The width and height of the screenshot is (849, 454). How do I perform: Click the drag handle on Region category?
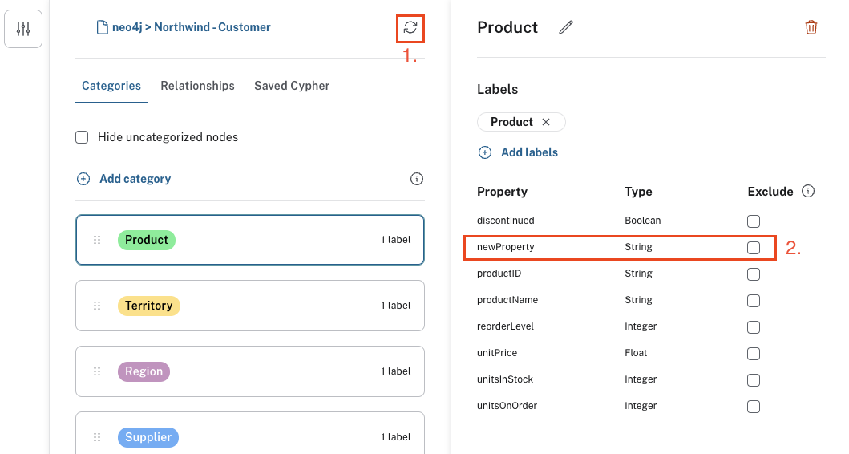tap(97, 371)
